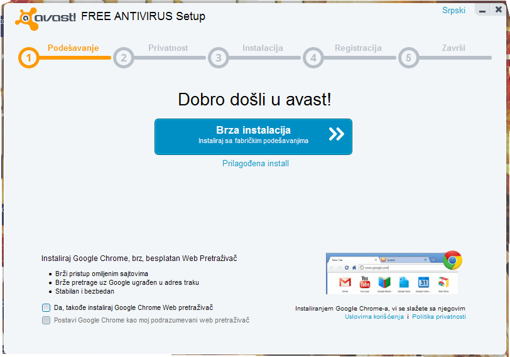The image size is (510, 357).
Task: Click bullet 'Brži pristup omiljenim sajtovima'
Action: point(102,274)
